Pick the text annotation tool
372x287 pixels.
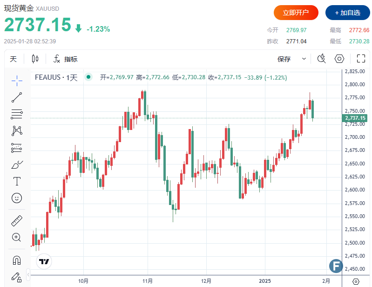click(17, 181)
